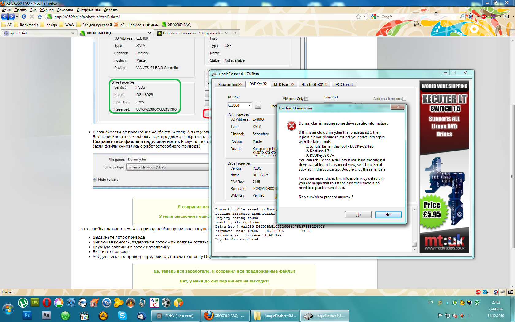Click Да to proceed anyway
This screenshot has height=322, width=515.
pyautogui.click(x=358, y=215)
